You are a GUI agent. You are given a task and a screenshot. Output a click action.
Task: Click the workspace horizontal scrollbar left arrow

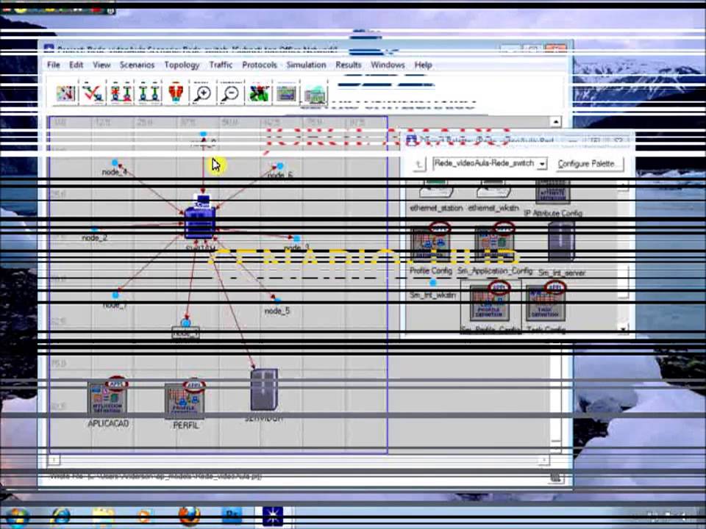[54, 460]
